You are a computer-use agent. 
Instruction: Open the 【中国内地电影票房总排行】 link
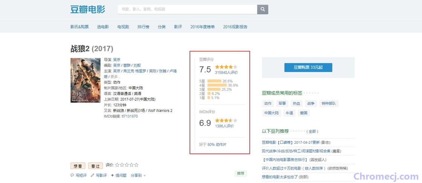click(x=285, y=160)
